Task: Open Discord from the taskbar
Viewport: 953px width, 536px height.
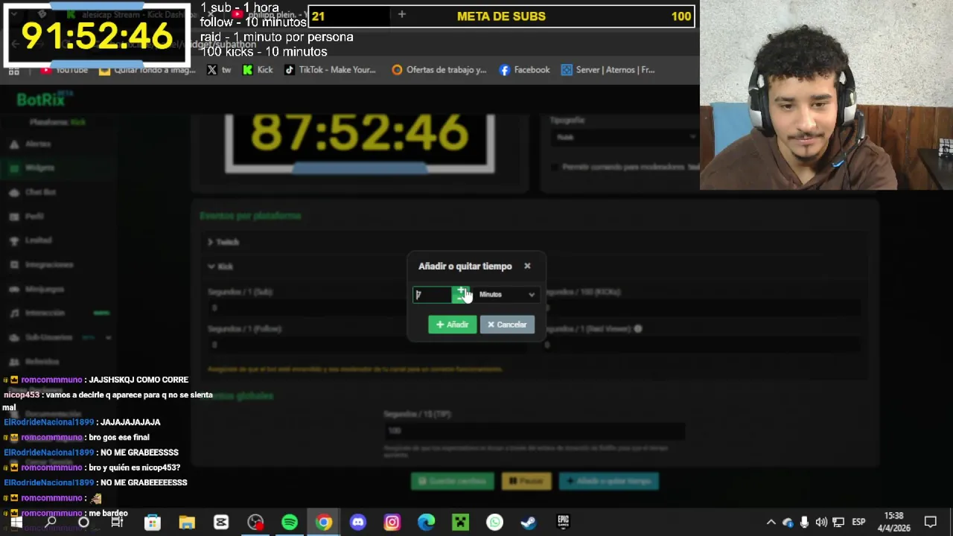Action: tap(358, 523)
